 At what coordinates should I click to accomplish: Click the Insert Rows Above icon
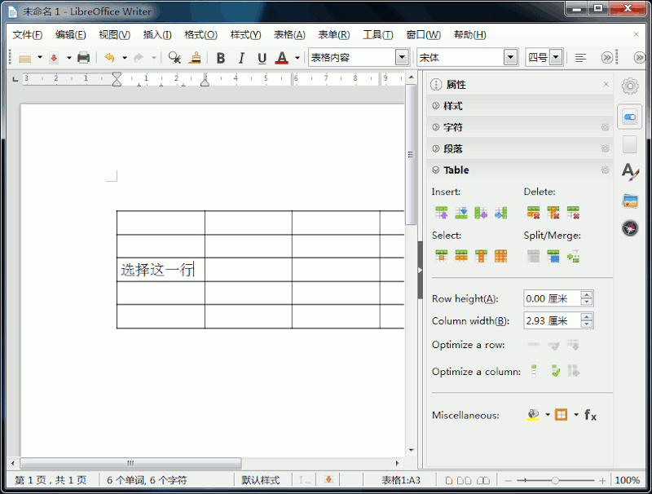click(x=441, y=213)
